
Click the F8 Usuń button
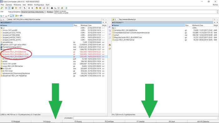point(172,121)
